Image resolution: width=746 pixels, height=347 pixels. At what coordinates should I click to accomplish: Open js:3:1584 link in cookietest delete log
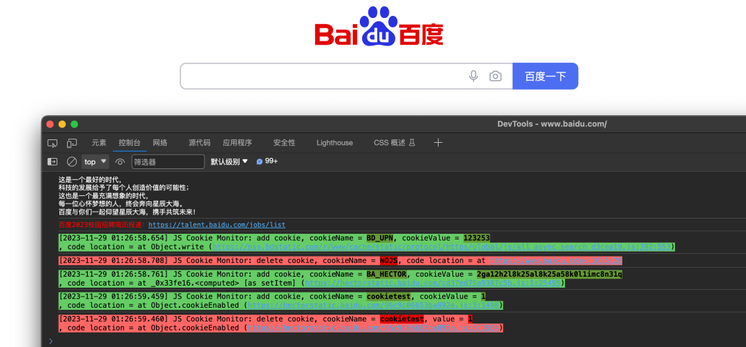(x=373, y=328)
